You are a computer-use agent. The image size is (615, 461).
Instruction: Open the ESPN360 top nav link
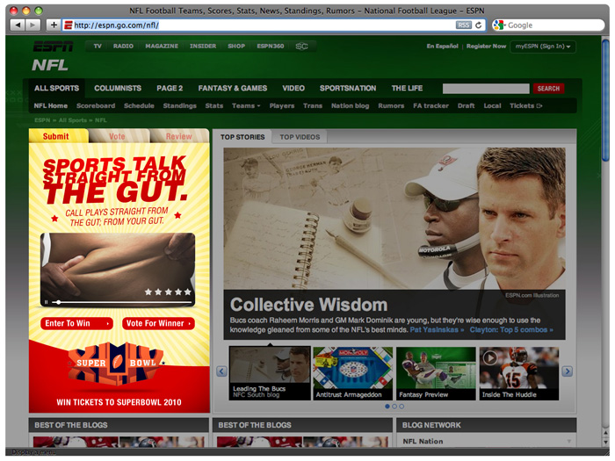[271, 47]
